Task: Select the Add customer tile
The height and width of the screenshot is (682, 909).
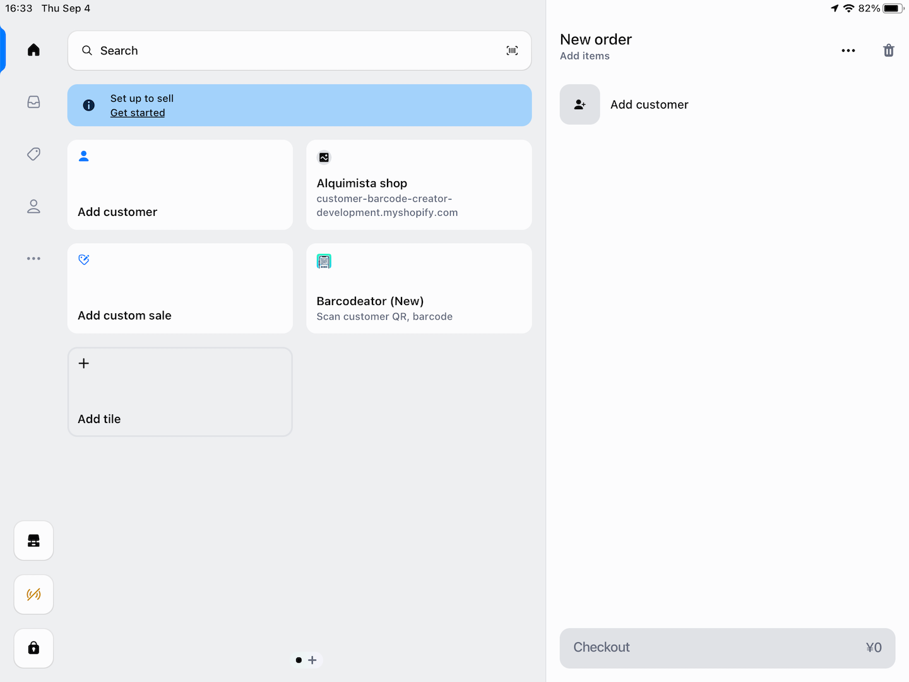Action: 180,185
